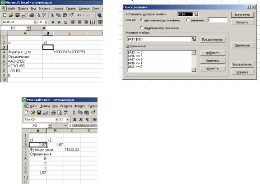Screen dimensions: 260x184
Task: Pick target cell with range selector icon in Solver
Action: coord(195,14)
